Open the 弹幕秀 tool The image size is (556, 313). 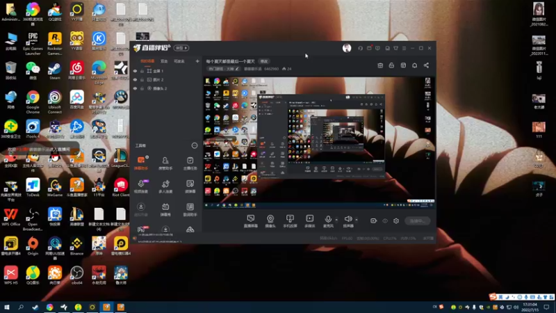[x=165, y=209]
